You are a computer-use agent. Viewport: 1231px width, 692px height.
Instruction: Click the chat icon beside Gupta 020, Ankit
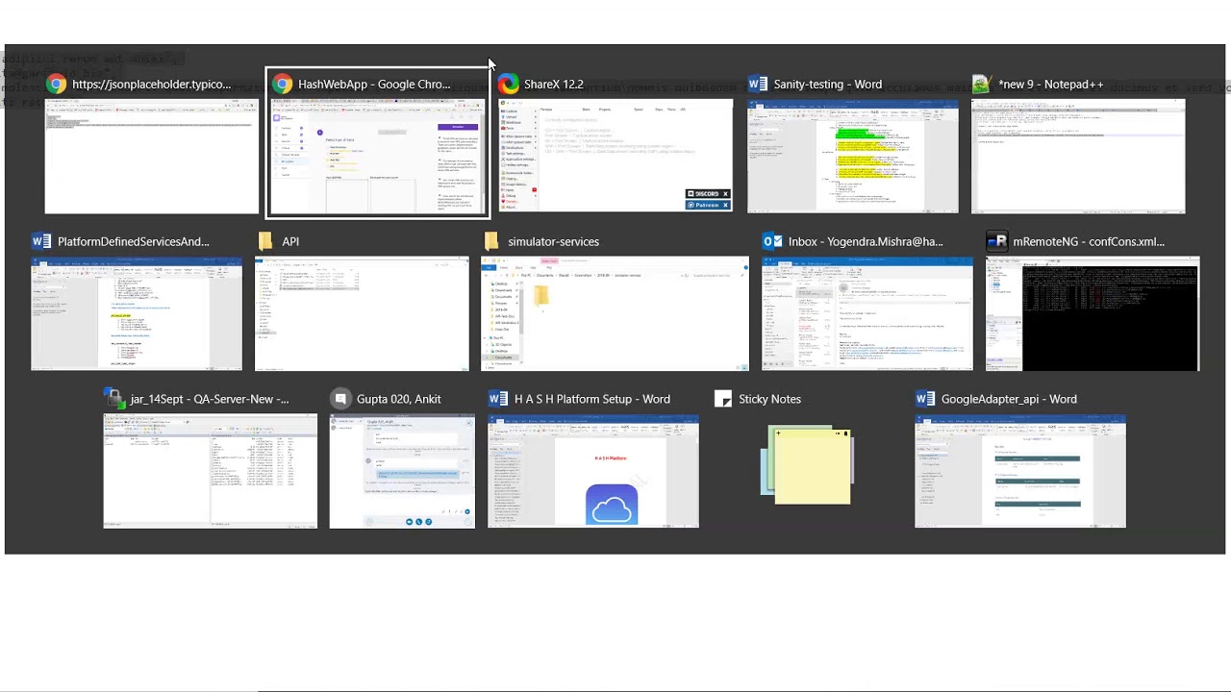(x=339, y=400)
